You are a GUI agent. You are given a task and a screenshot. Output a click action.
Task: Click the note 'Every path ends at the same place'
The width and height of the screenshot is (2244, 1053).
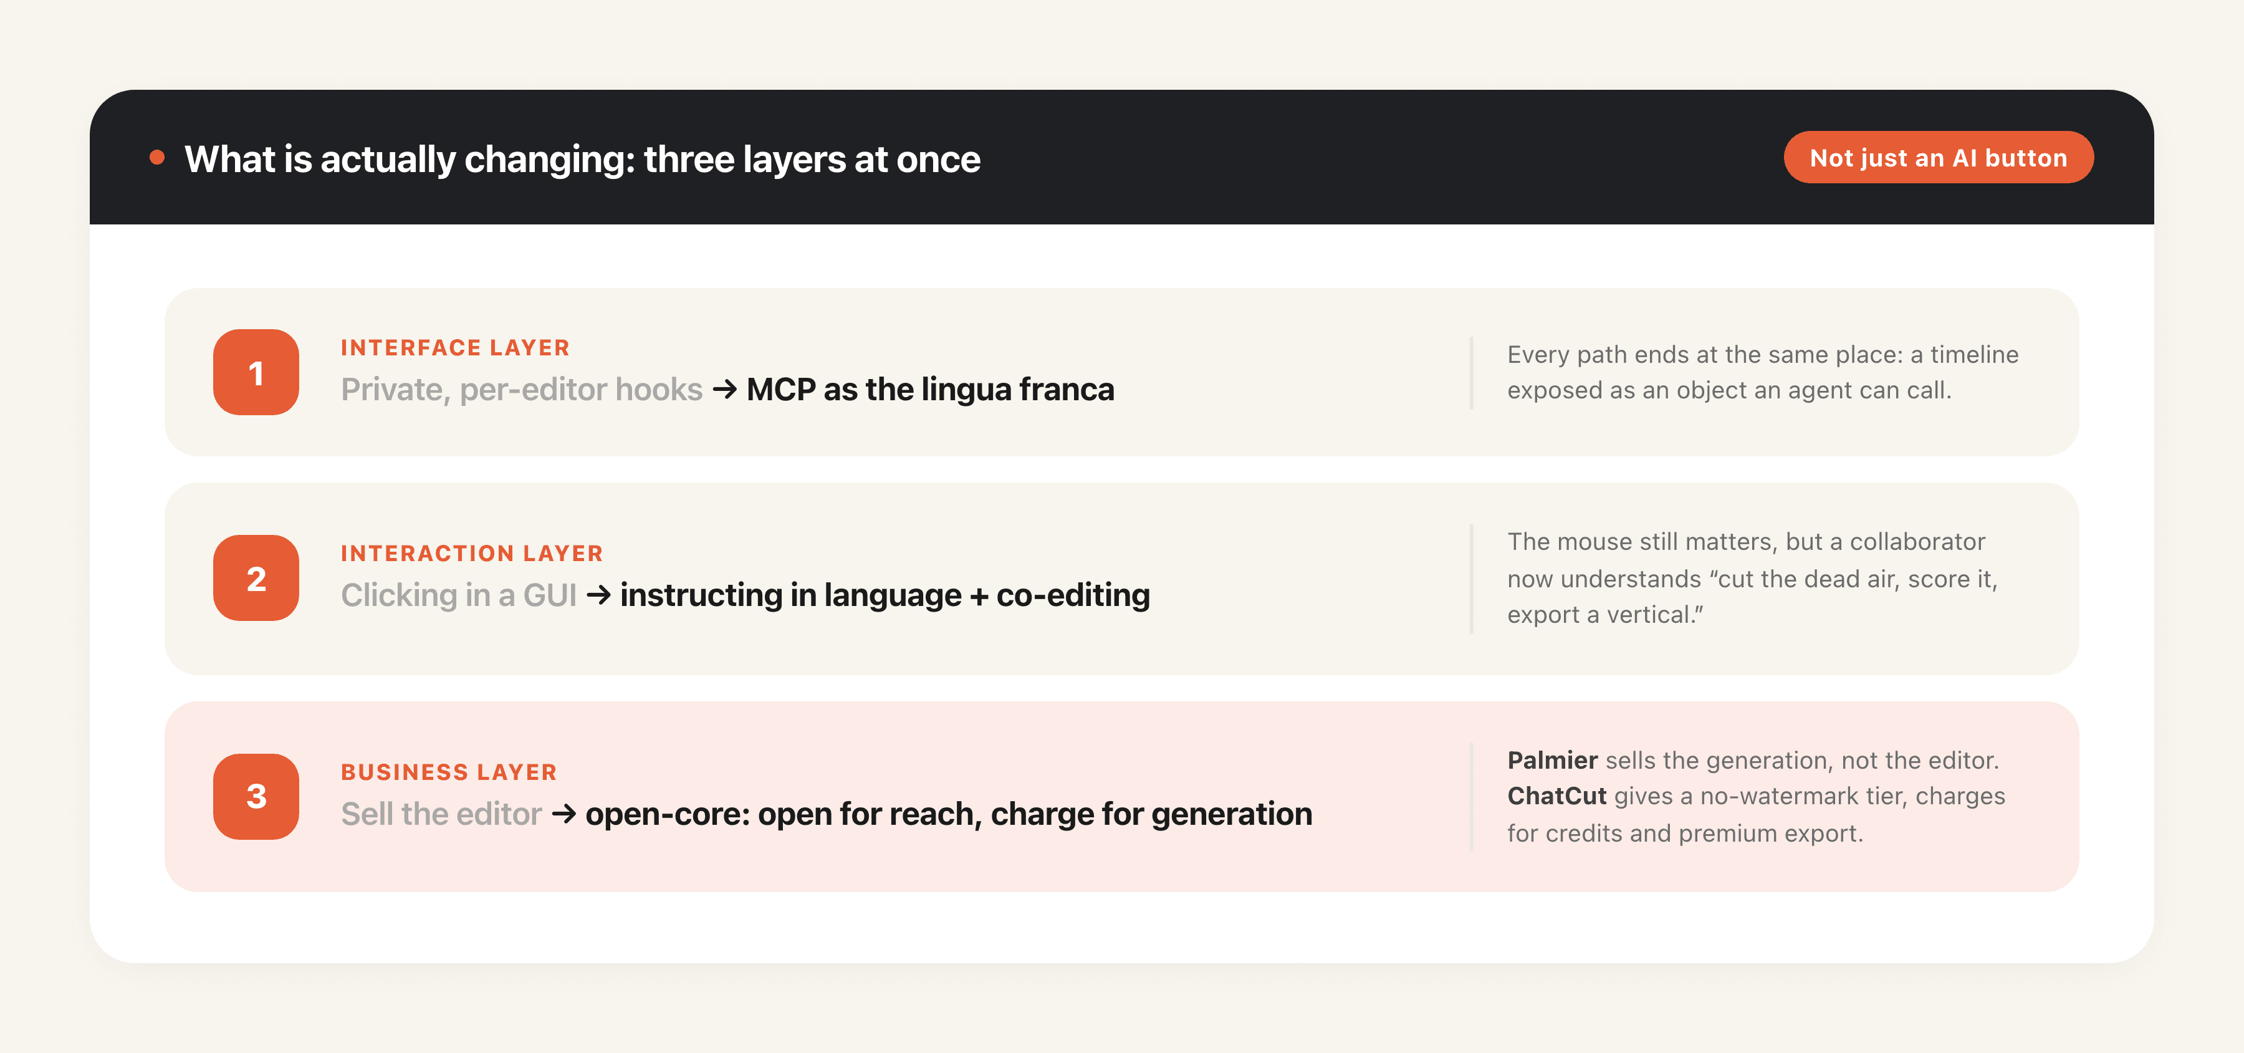[x=1762, y=372]
